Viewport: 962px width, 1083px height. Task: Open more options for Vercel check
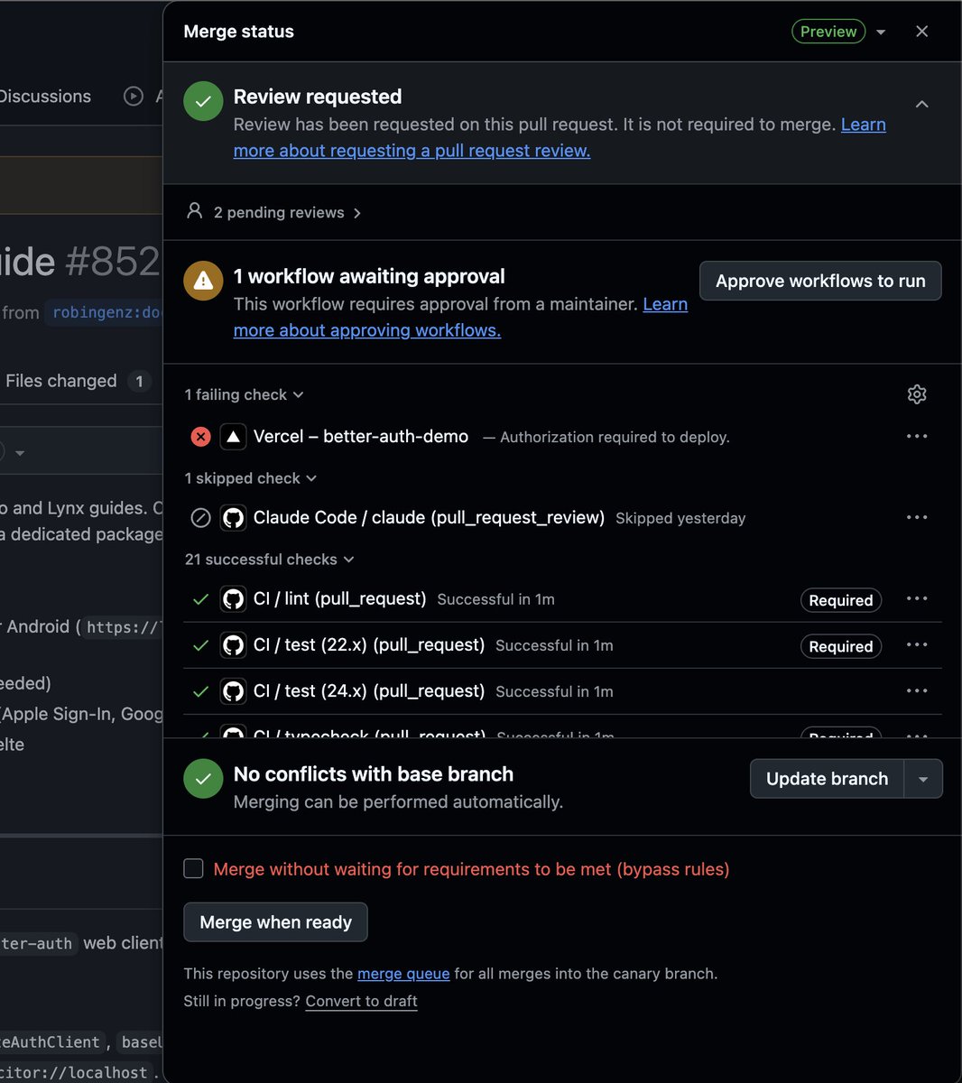coord(917,436)
